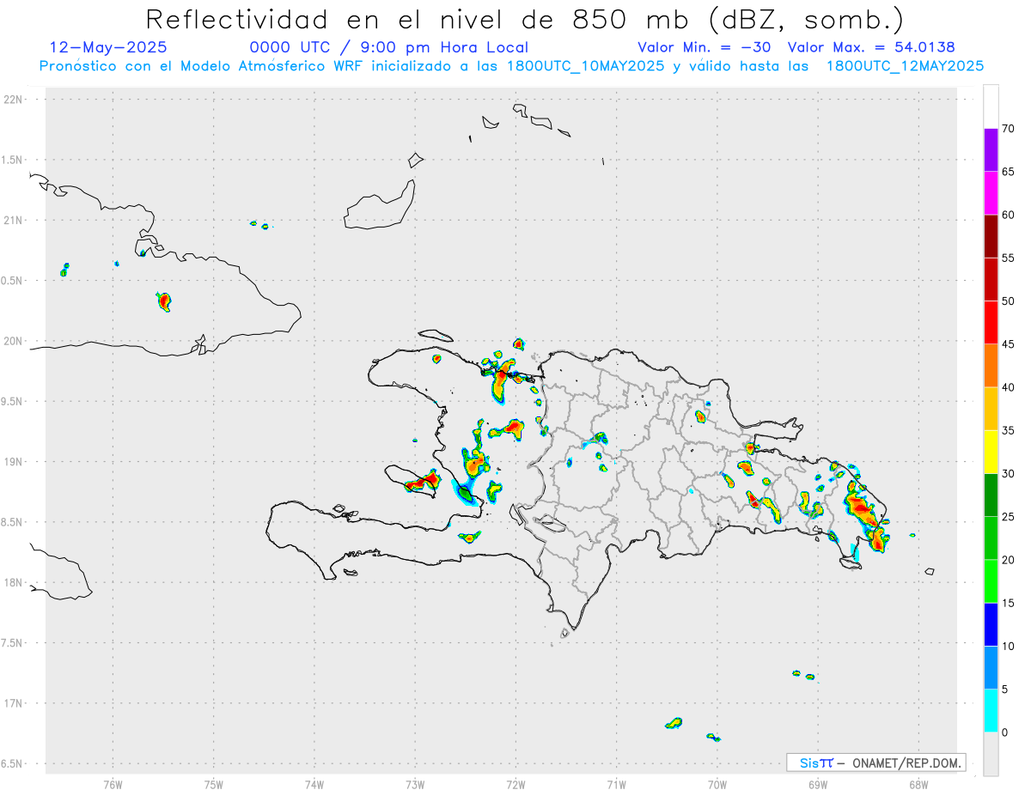The height and width of the screenshot is (796, 1031).
Task: Click the dark maroon 55-60 dBZ colorbar segment
Action: pos(991,236)
